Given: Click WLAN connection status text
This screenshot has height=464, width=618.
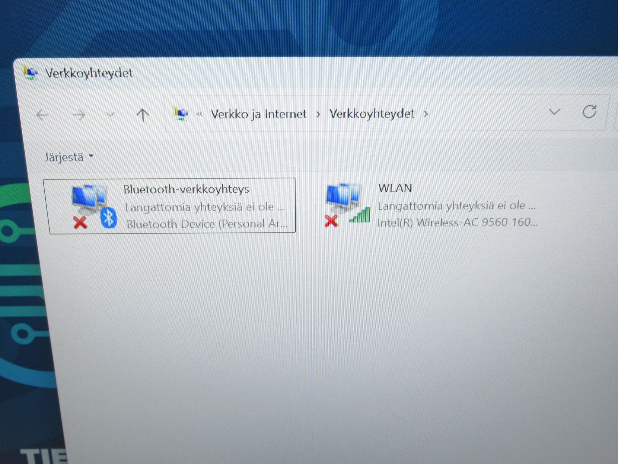Looking at the screenshot, I should point(457,206).
